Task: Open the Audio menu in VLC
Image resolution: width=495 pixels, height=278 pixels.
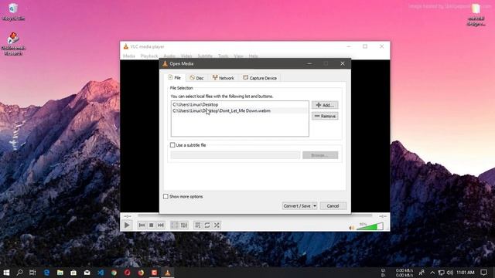Action: (x=169, y=56)
